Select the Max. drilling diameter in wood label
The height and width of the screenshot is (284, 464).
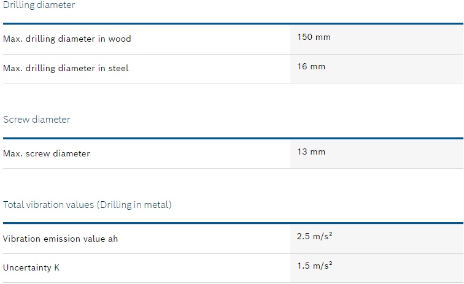pyautogui.click(x=67, y=39)
